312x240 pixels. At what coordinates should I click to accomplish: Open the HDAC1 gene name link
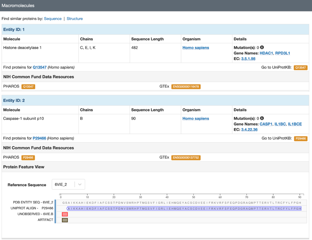[x=266, y=53]
